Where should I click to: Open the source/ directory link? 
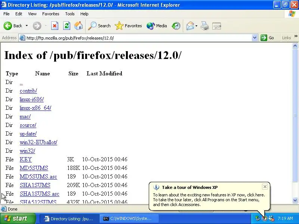pyautogui.click(x=28, y=125)
